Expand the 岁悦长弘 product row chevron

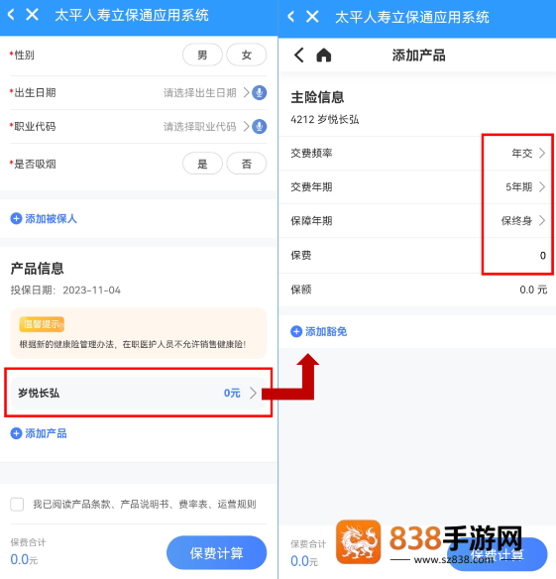[x=253, y=393]
